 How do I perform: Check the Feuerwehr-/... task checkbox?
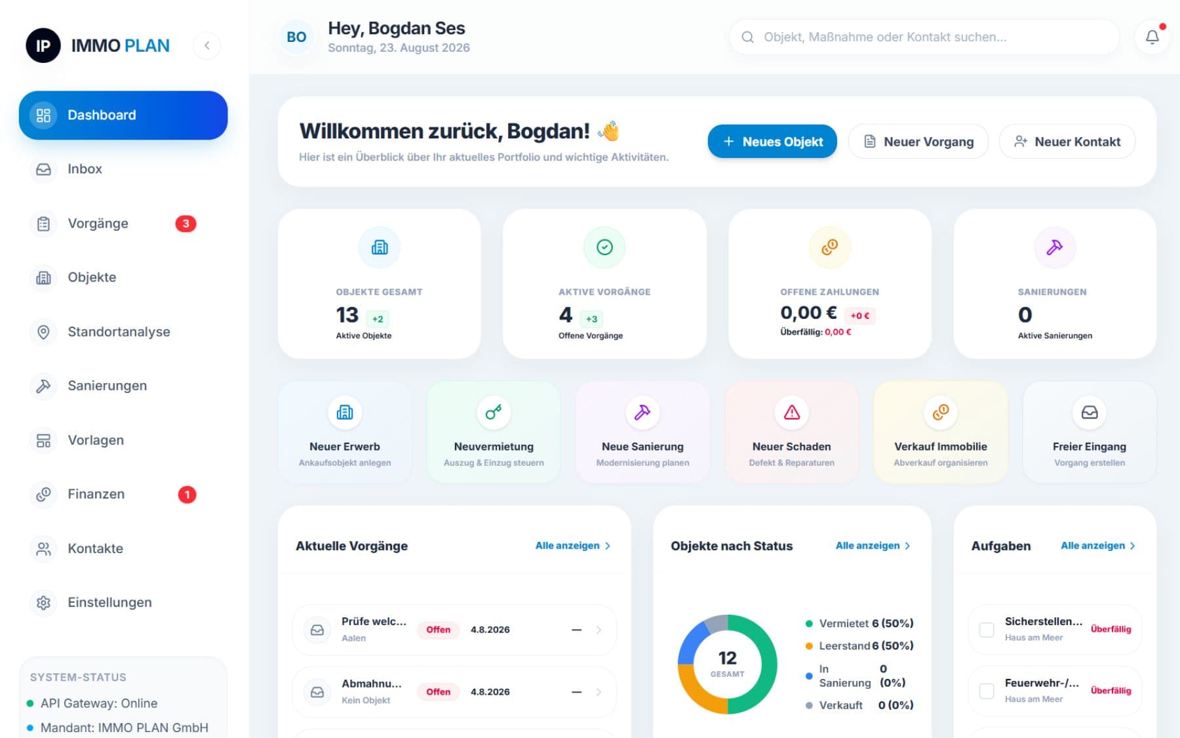987,691
